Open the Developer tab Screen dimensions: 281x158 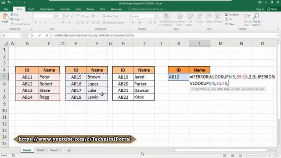(117, 9)
